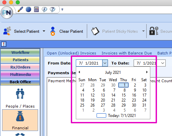Click the Secure padlock and key icon

click(154, 31)
